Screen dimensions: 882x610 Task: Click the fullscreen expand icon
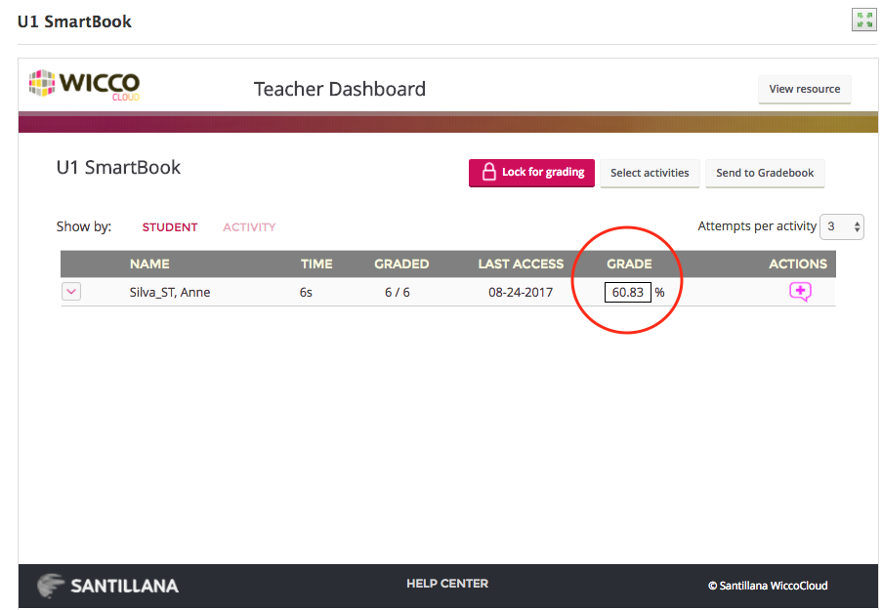(x=864, y=20)
